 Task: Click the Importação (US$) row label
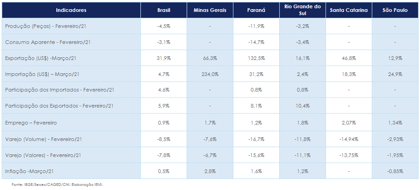43,74
